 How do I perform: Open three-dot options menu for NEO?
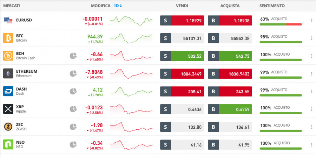(311, 144)
